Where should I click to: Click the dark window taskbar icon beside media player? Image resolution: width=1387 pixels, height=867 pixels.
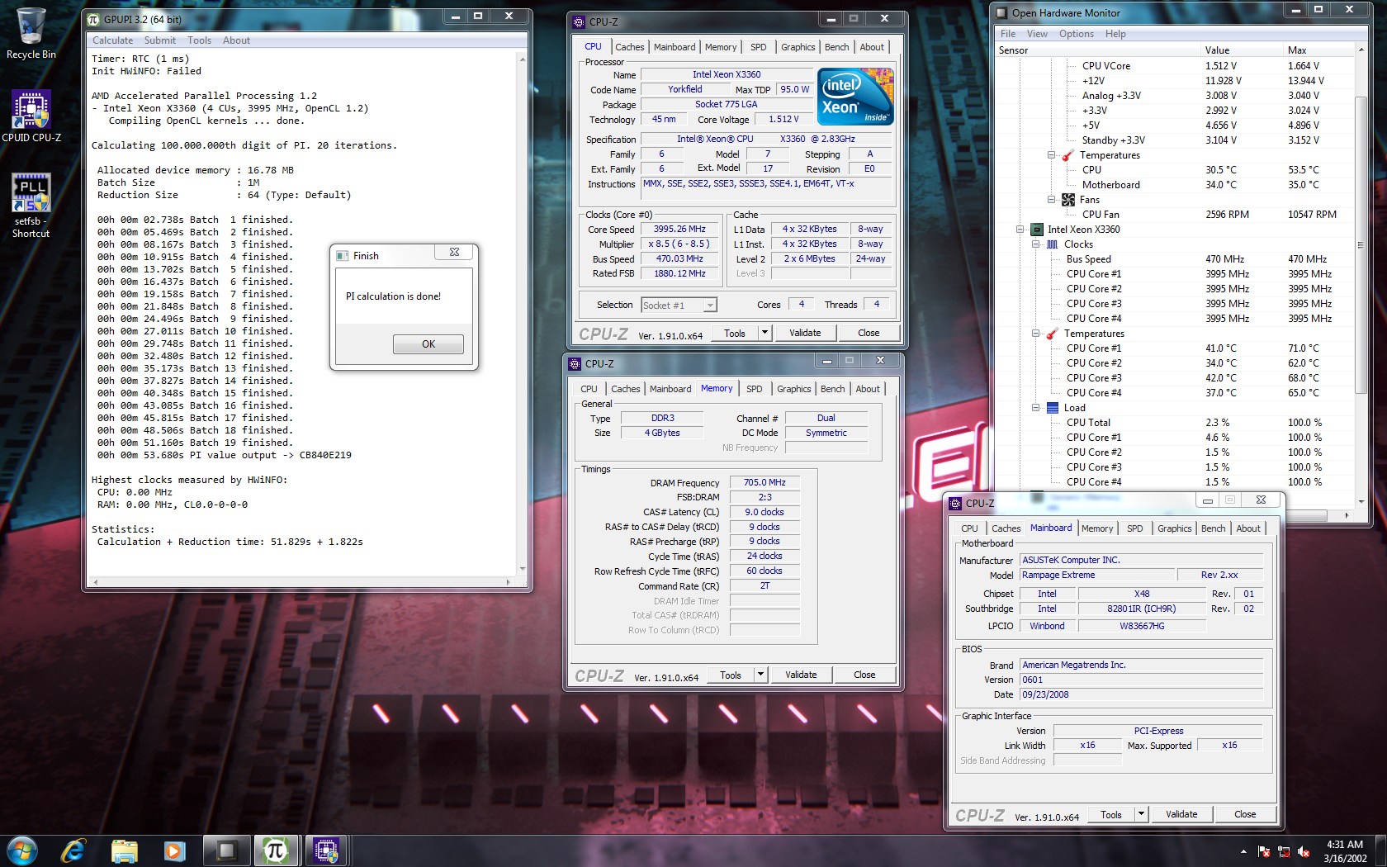pyautogui.click(x=225, y=850)
